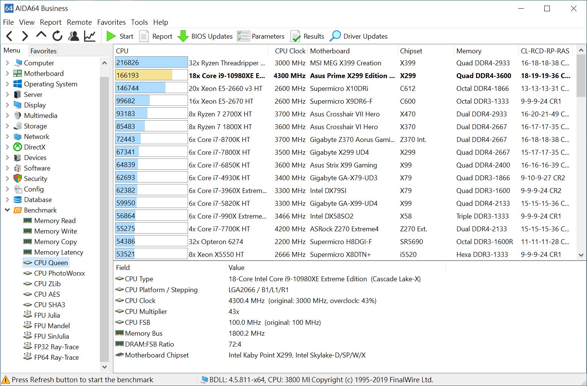
Task: Click the CPU Multiplier field row
Action: (x=280, y=311)
